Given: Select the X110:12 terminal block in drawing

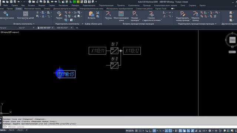Looking at the screenshot, I should 132,51.
